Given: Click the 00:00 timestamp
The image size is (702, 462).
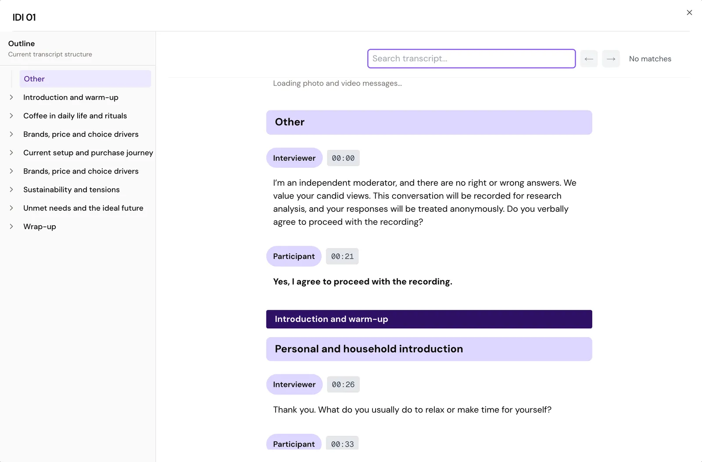Looking at the screenshot, I should click(343, 158).
